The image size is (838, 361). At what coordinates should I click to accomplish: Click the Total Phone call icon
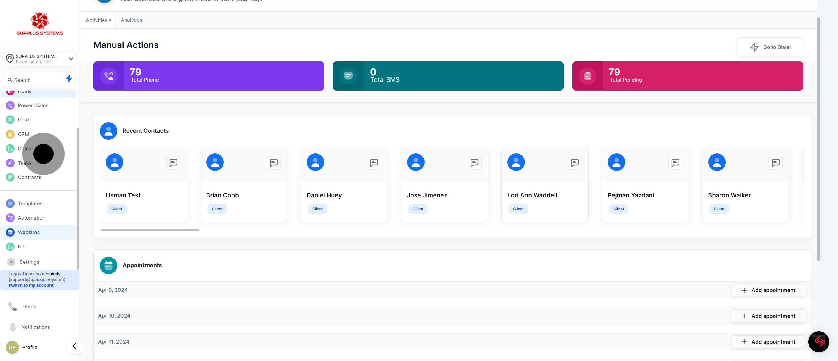[109, 76]
